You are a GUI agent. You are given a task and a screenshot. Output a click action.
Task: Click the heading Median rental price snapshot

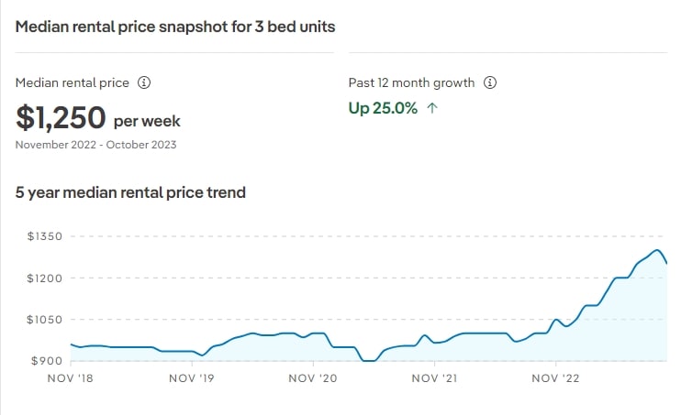click(175, 27)
